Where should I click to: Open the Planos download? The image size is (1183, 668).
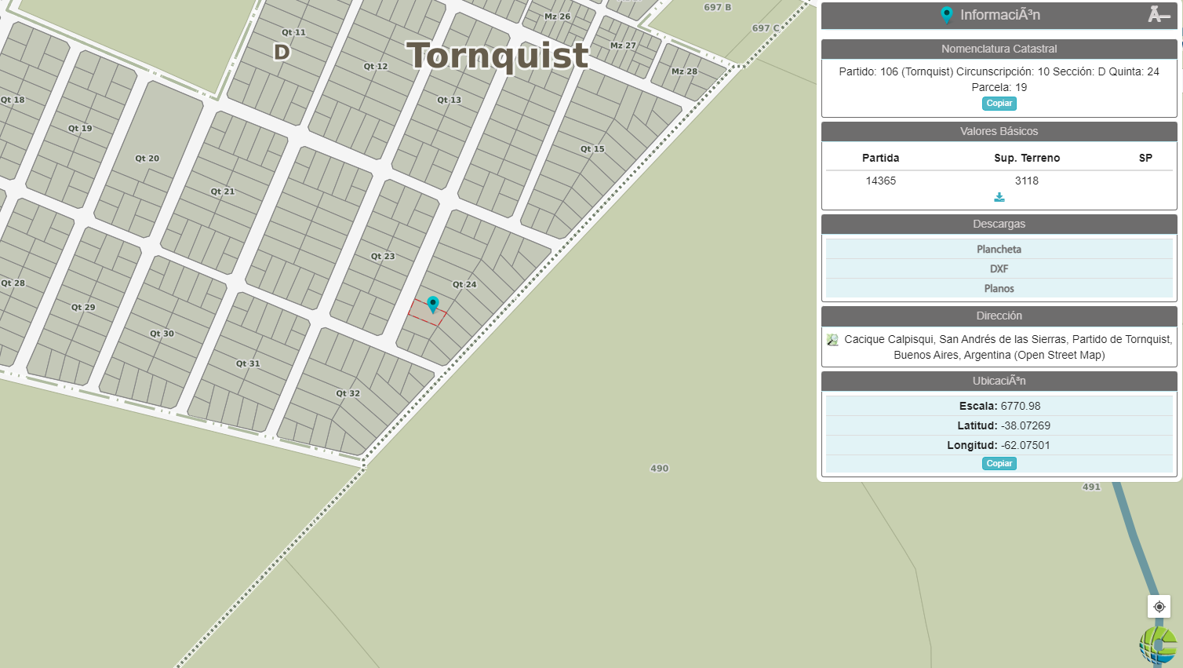tap(999, 288)
